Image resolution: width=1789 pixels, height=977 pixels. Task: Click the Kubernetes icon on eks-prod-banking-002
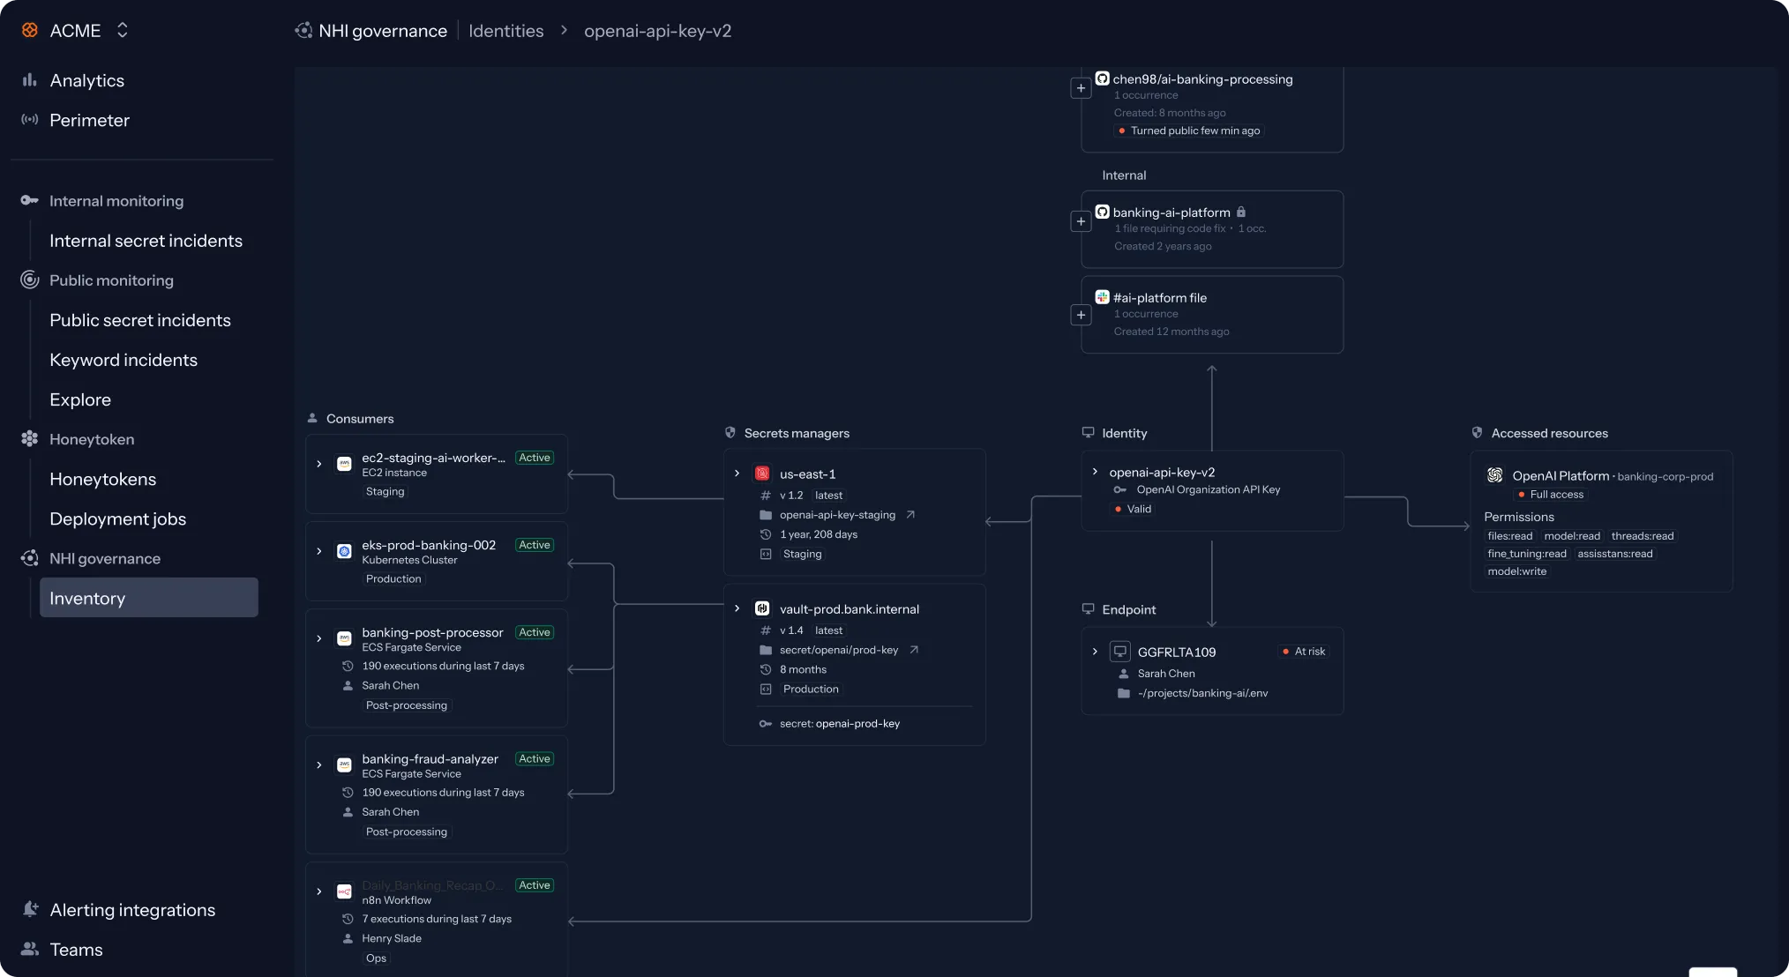coord(345,551)
